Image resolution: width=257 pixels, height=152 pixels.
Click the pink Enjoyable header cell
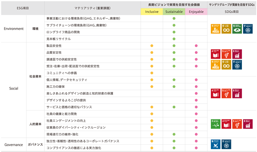(x=196, y=12)
